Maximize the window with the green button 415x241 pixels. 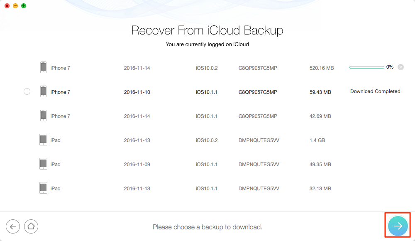(24, 6)
